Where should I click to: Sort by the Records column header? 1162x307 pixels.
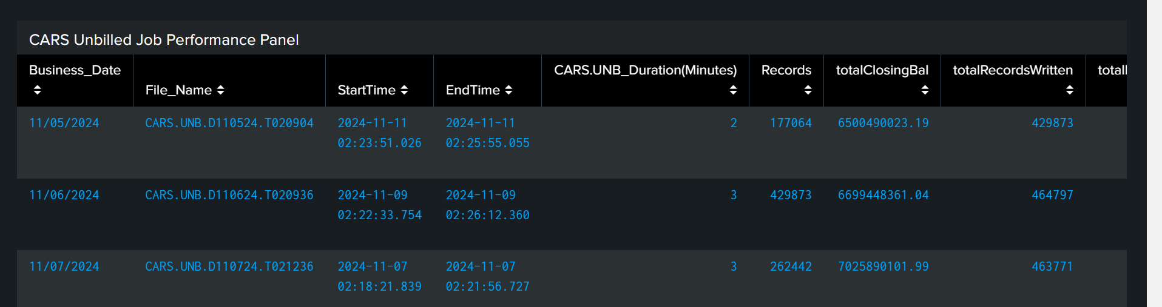[x=786, y=70]
